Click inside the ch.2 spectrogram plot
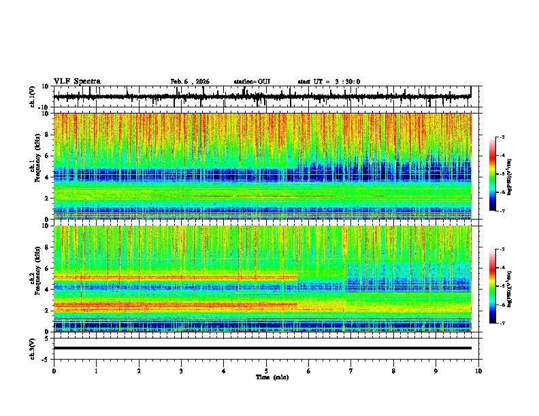 point(262,279)
